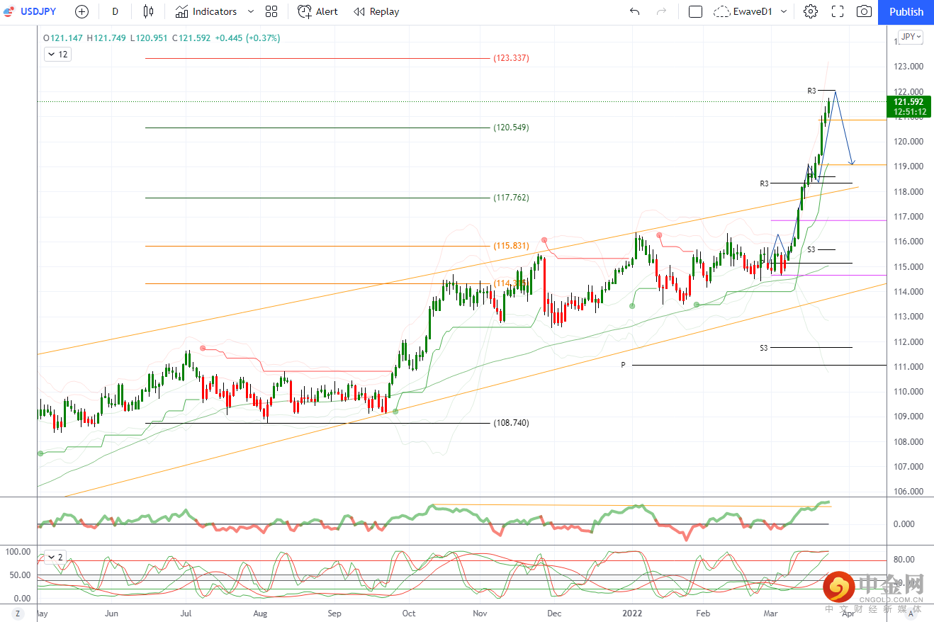Viewport: 934px width, 622px height.
Task: Open the JPY currency dropdown
Action: (x=910, y=37)
